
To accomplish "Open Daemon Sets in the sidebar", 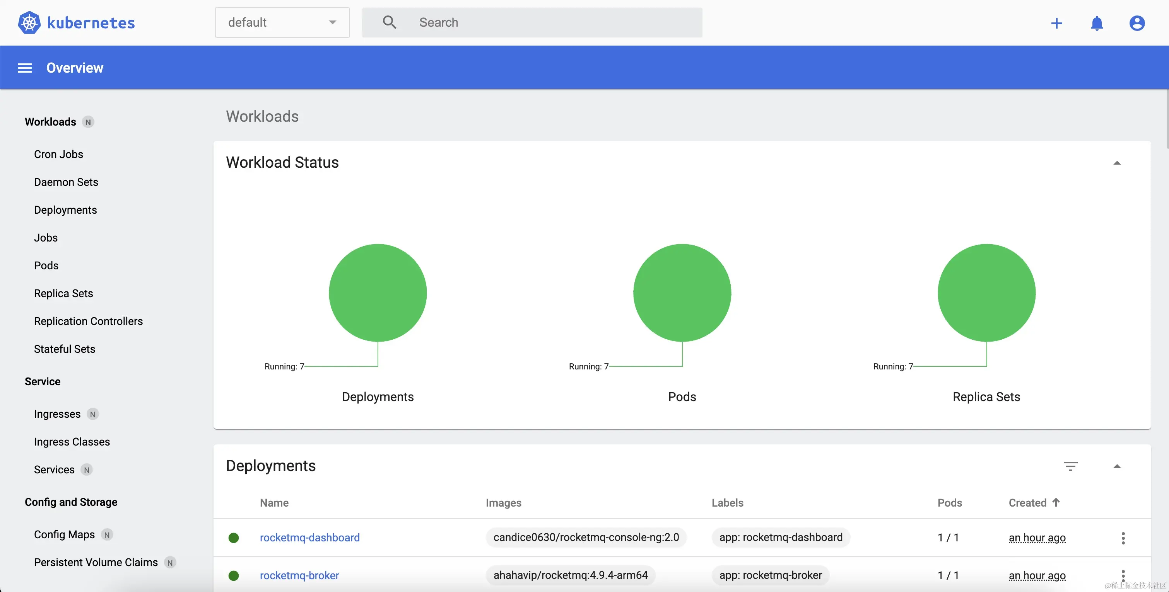I will (x=66, y=182).
